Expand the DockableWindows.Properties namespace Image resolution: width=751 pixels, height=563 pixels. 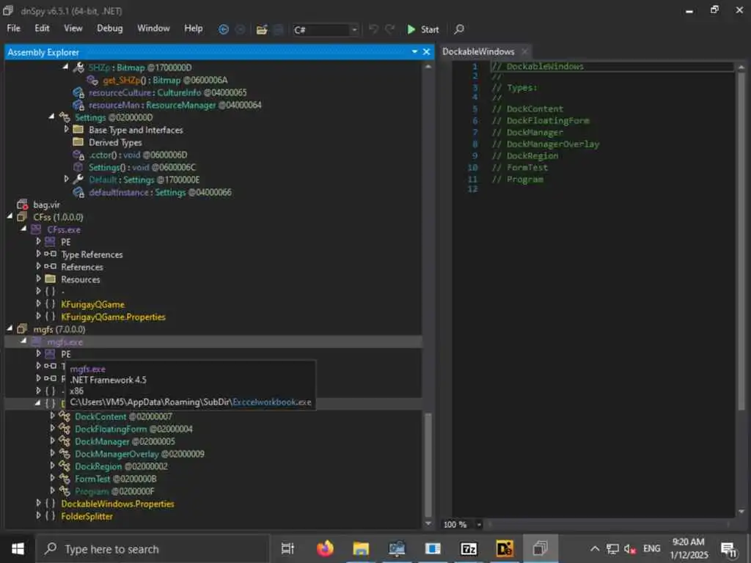(x=38, y=503)
